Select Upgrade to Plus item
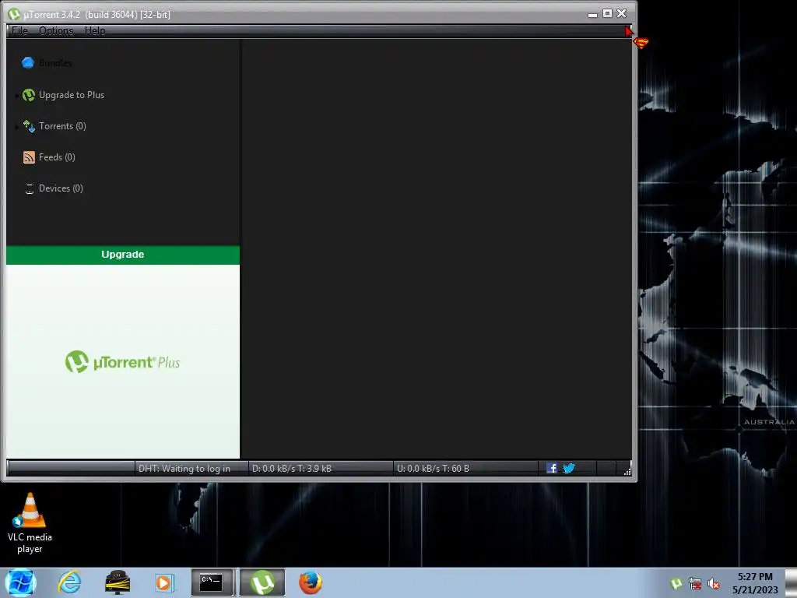The height and width of the screenshot is (598, 797). (x=71, y=95)
